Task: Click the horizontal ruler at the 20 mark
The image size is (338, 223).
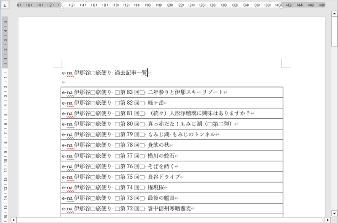Action: point(169,5)
